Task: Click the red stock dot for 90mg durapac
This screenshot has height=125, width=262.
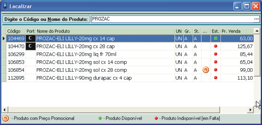Action: (216, 78)
